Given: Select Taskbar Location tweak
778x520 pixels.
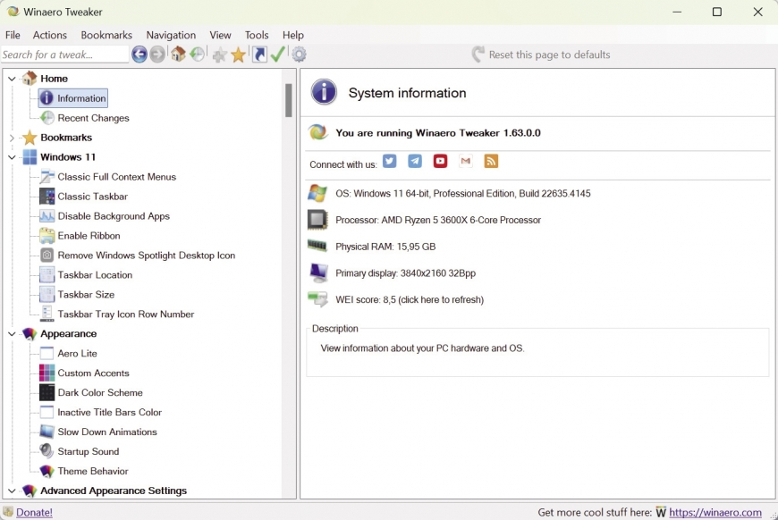Looking at the screenshot, I should point(95,275).
